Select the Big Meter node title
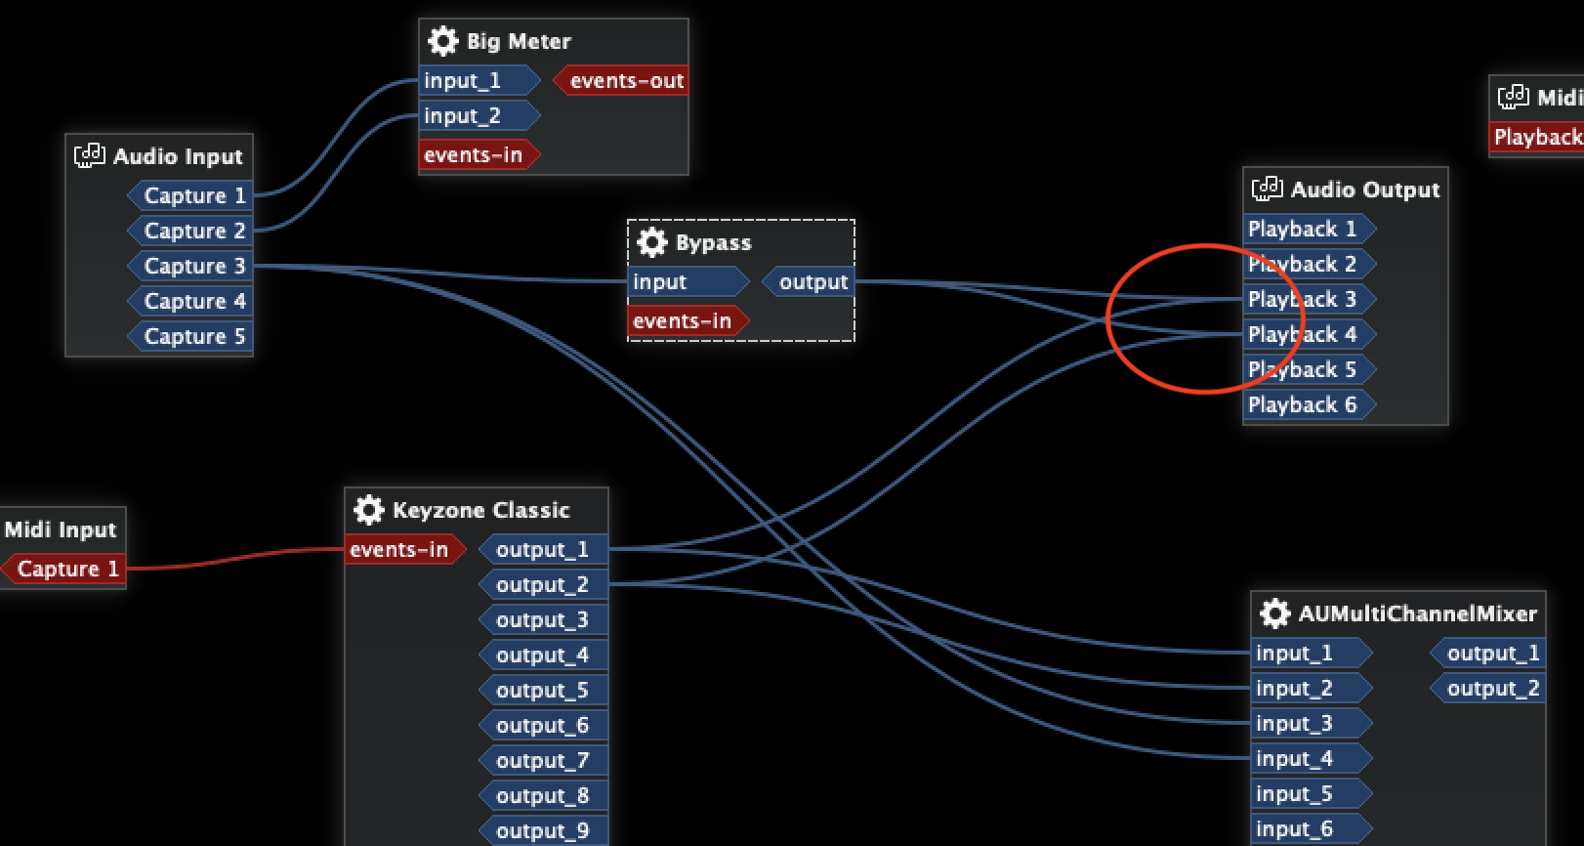The height and width of the screenshot is (846, 1584). click(x=519, y=41)
